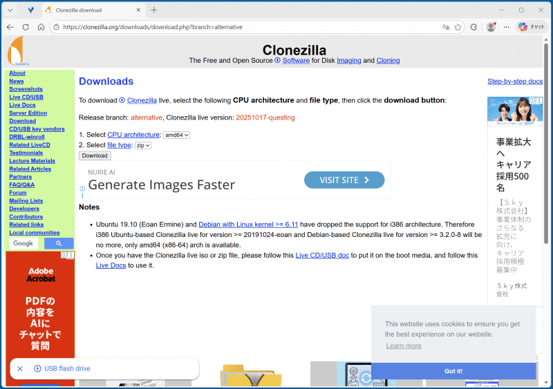Screen dimensions: 553x389
Task: Focus the Google custom search box
Action: (24, 243)
